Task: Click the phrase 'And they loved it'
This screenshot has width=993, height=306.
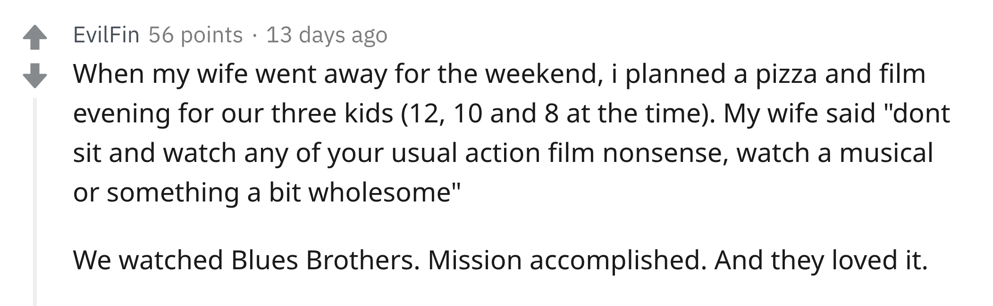Action: (x=821, y=260)
